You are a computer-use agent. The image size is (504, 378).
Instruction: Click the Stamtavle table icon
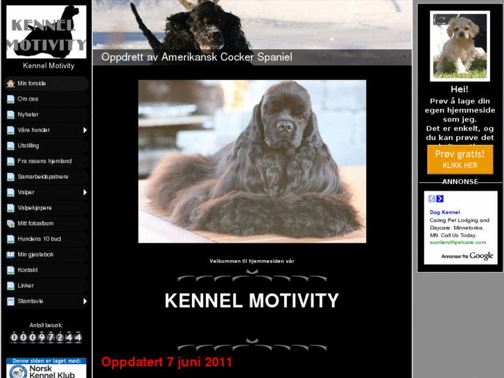10,301
